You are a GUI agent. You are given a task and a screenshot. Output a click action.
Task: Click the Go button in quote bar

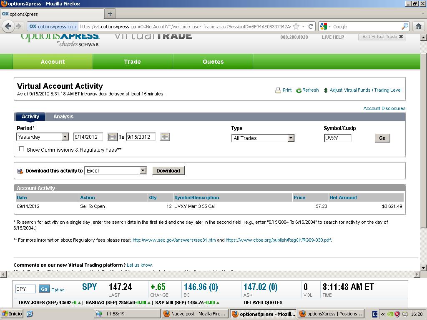click(x=44, y=289)
